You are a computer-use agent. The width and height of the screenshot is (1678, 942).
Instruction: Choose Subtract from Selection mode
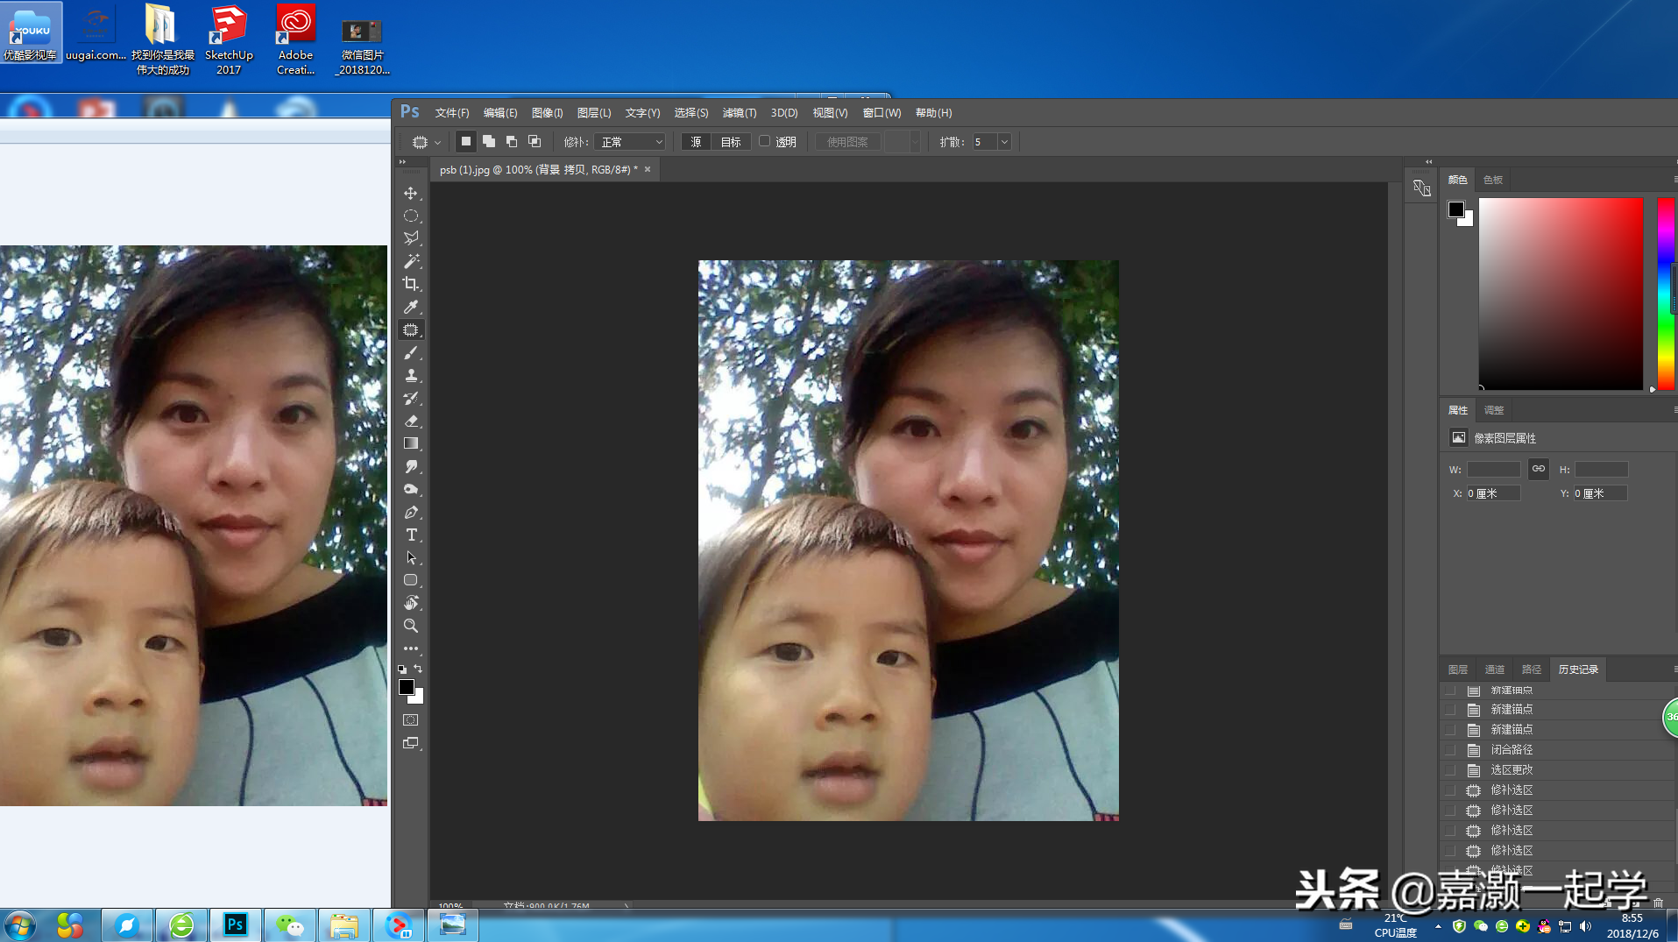(512, 141)
